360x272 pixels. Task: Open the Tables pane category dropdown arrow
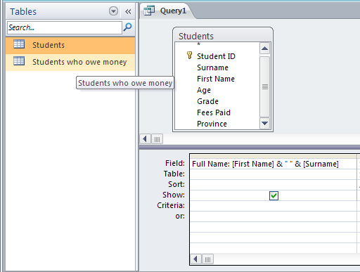point(113,11)
